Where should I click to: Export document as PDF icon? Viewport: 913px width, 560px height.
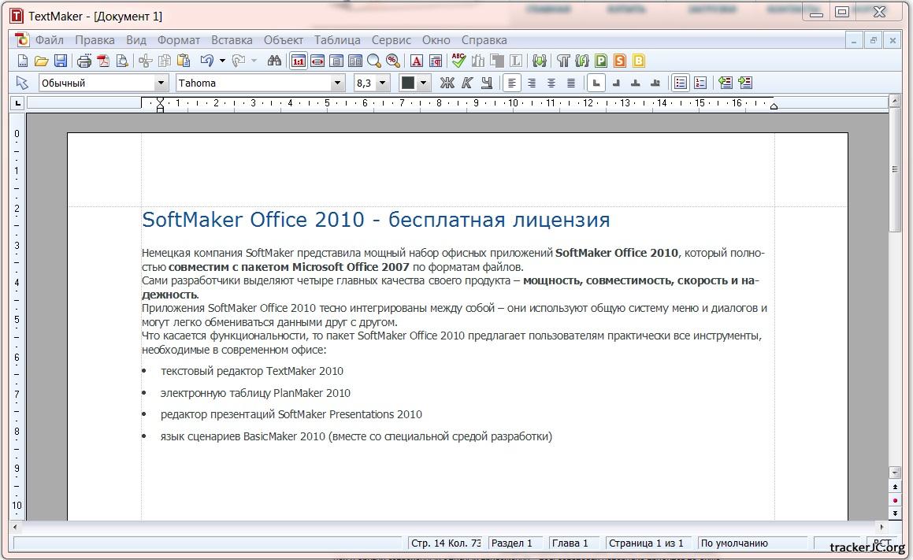click(x=103, y=61)
